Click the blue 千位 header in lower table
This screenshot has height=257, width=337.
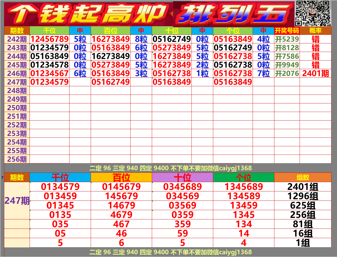(61, 177)
